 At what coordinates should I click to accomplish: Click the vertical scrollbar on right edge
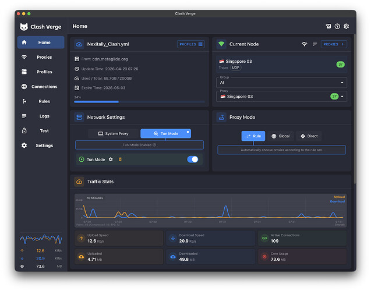pyautogui.click(x=355, y=109)
